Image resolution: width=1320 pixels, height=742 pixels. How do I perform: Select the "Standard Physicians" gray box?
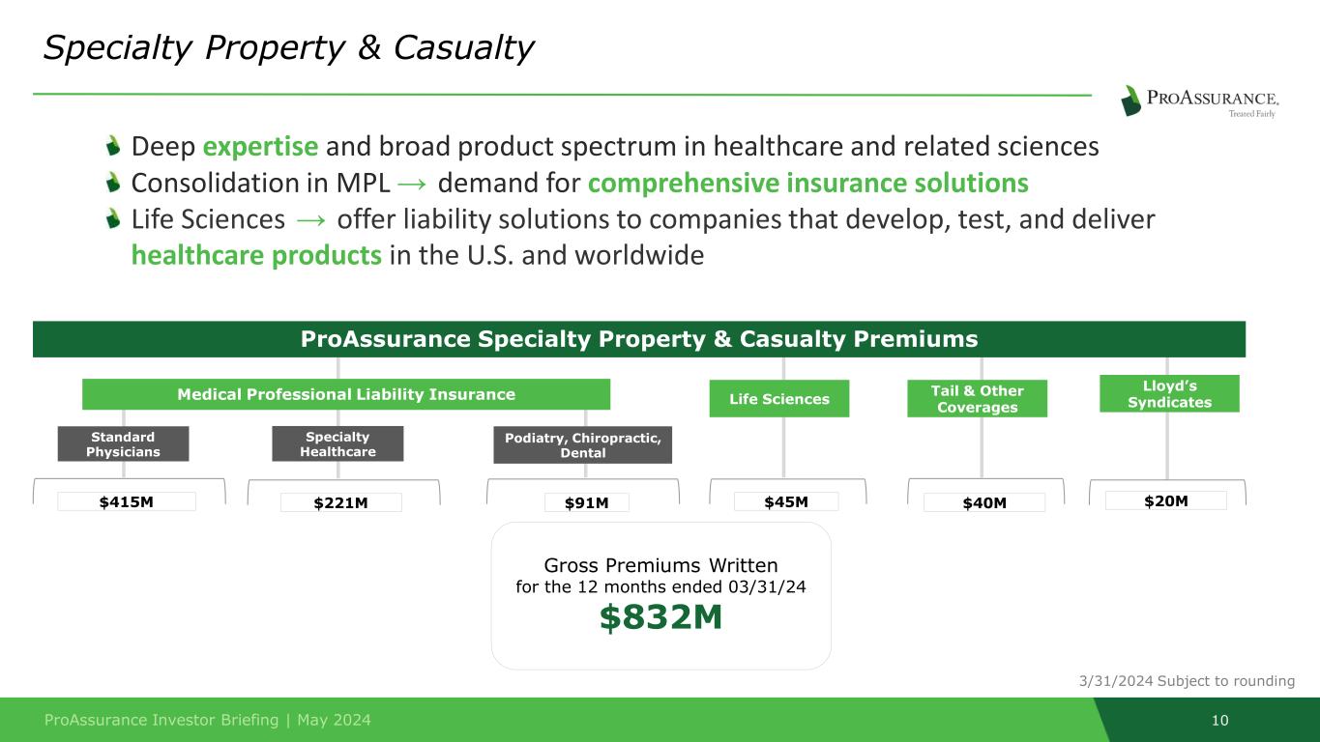coord(124,444)
